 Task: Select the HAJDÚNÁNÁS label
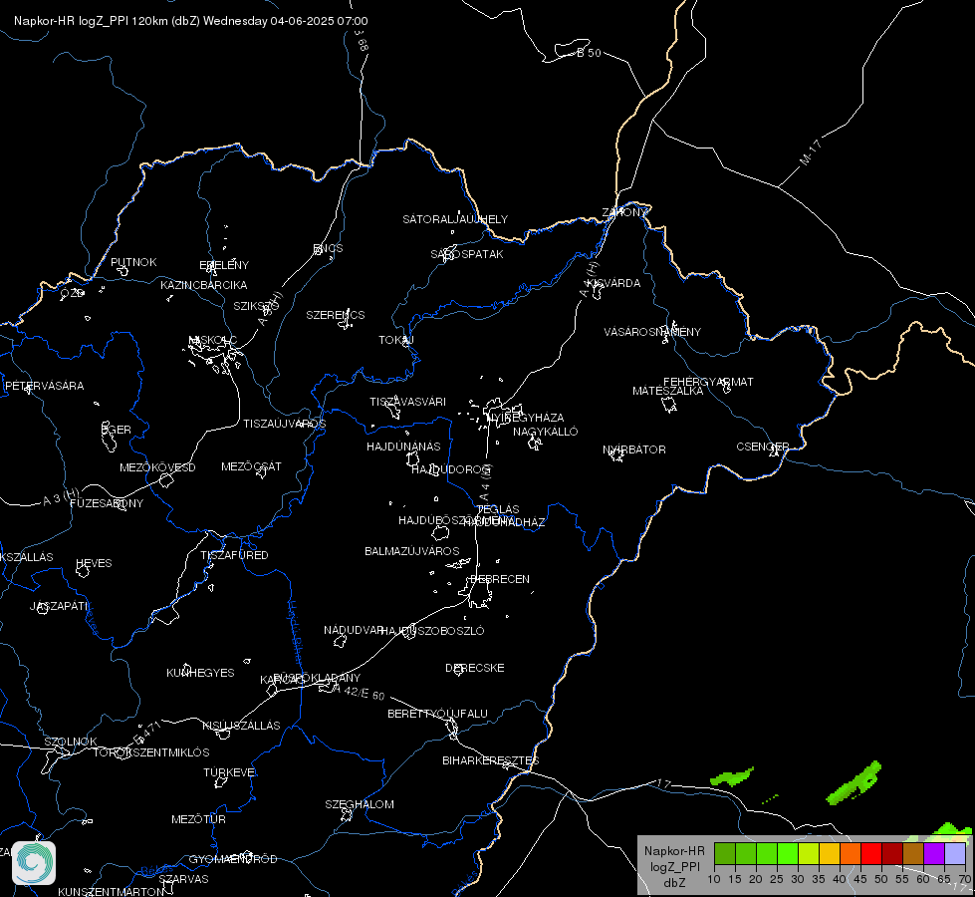[x=403, y=447]
